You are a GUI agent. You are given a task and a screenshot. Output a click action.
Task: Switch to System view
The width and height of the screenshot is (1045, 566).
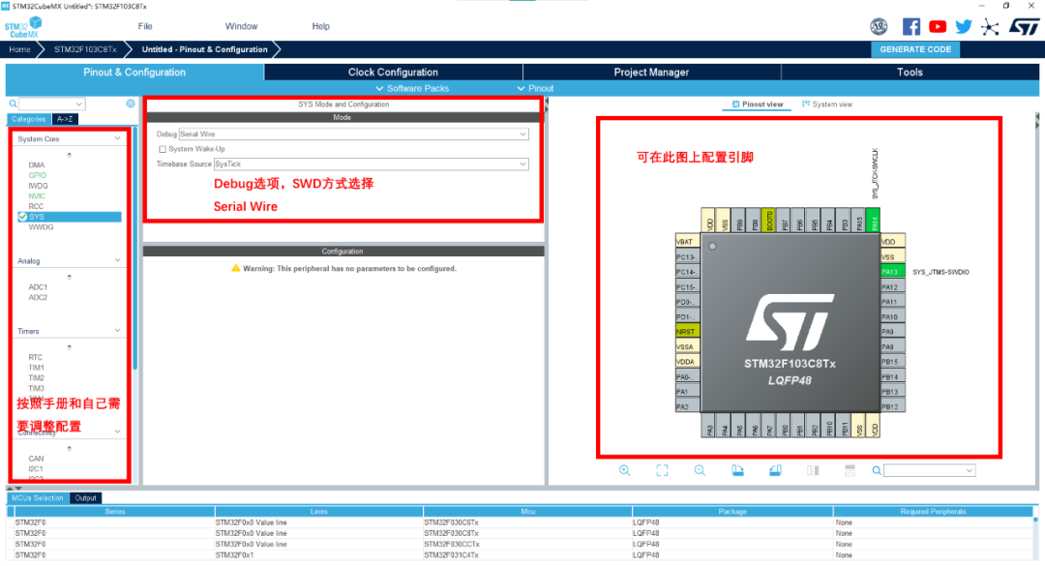(x=827, y=104)
